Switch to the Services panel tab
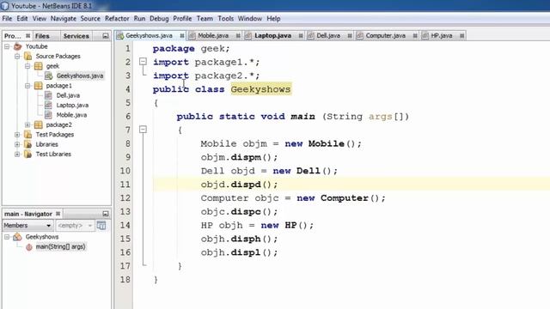The image size is (550, 309). click(76, 36)
